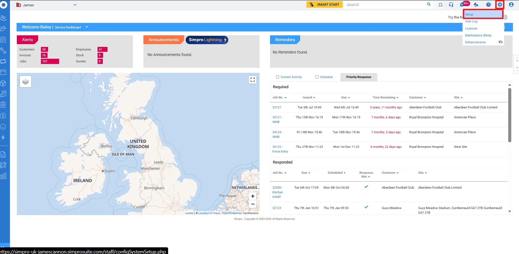Open the dollar sign Payments sidebar icon
519x254 pixels.
pos(3,116)
